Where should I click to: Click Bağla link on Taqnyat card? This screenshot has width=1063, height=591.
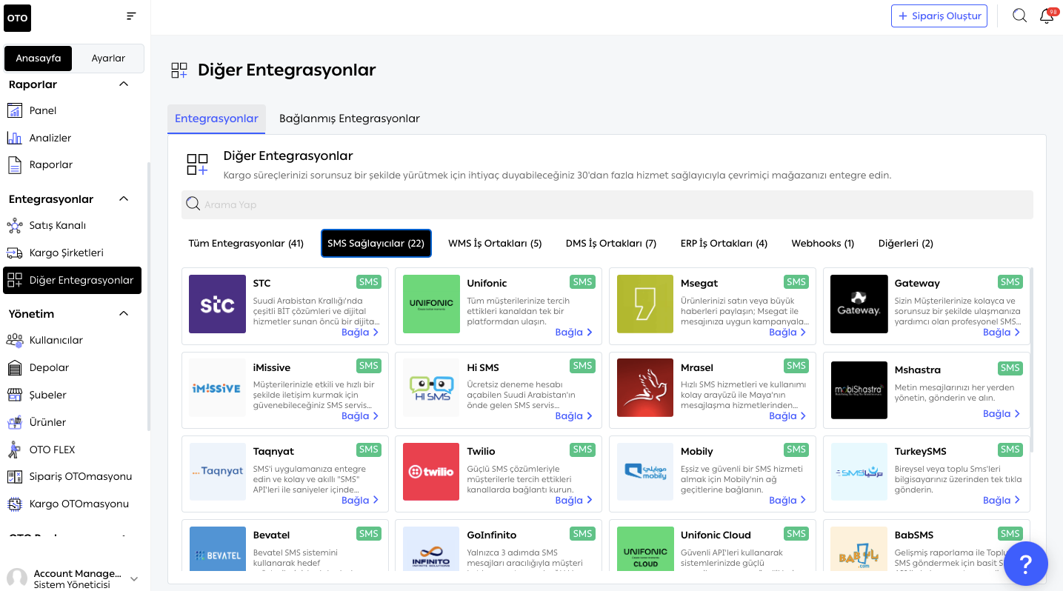click(x=360, y=501)
